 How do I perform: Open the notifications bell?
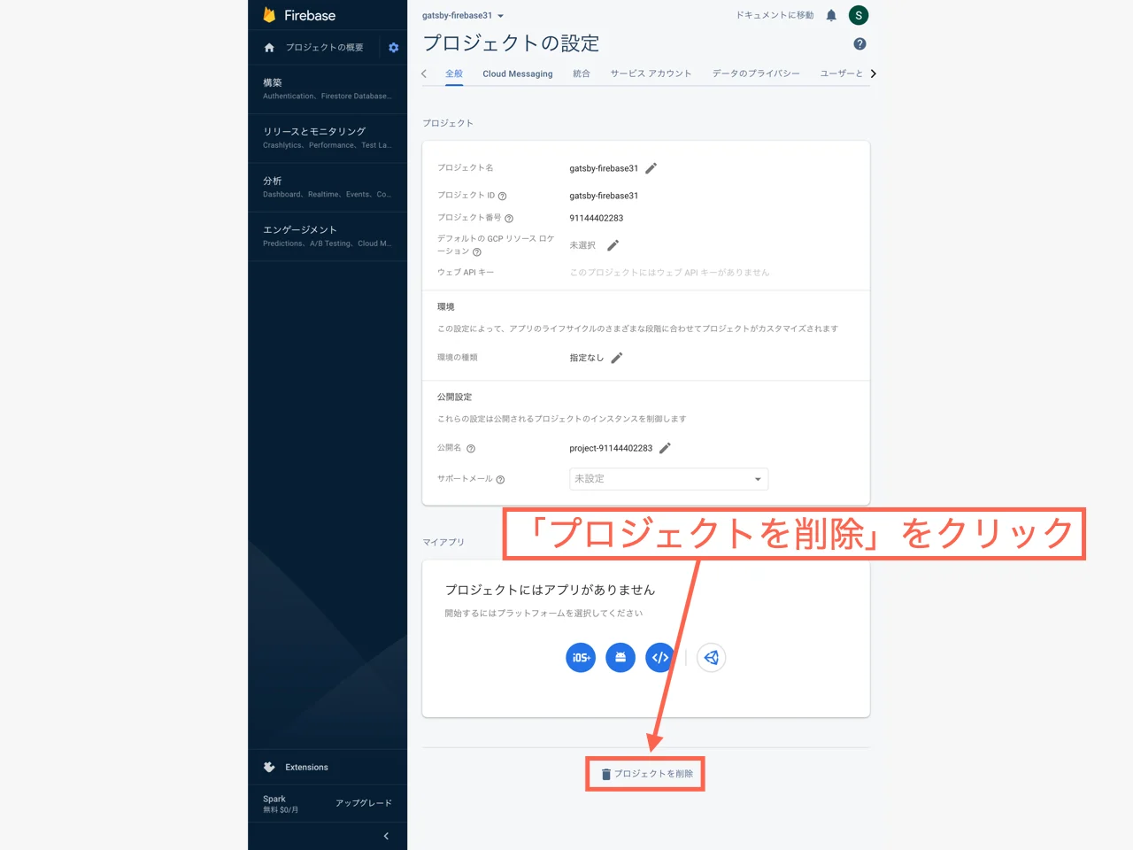point(829,15)
